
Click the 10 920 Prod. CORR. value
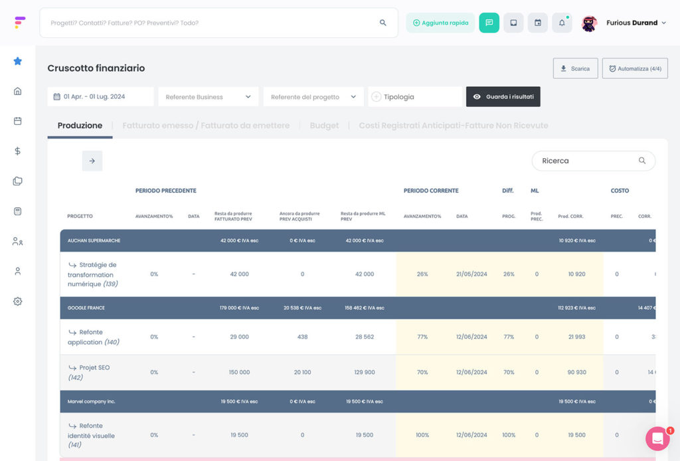coord(577,274)
